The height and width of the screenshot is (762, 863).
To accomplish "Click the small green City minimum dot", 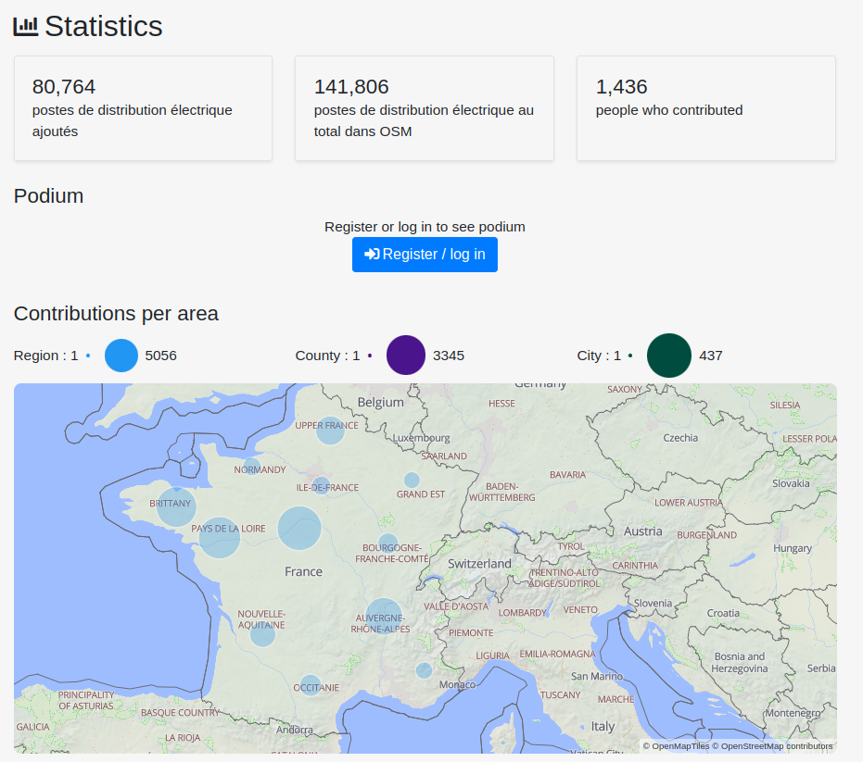I will coord(630,356).
